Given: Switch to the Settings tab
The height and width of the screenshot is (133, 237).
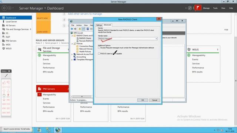Looking at the screenshot, I should (x=99, y=25).
